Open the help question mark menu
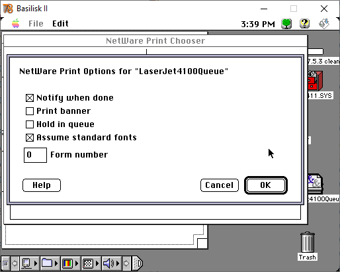 point(304,23)
